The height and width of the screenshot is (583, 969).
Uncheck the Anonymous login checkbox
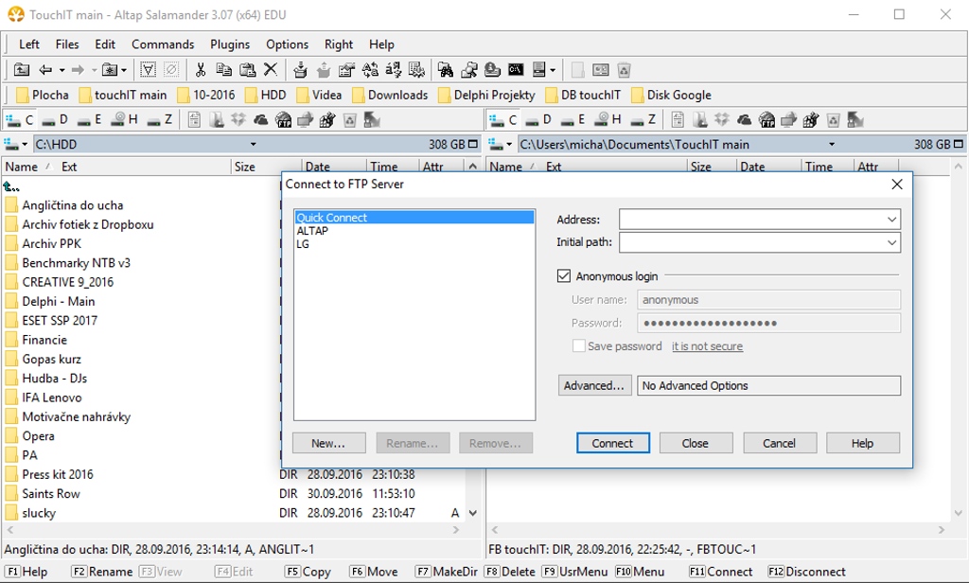[565, 276]
